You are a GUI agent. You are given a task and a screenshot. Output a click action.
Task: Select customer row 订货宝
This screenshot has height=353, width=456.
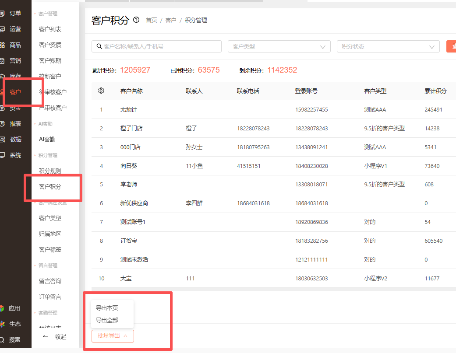[x=274, y=241]
